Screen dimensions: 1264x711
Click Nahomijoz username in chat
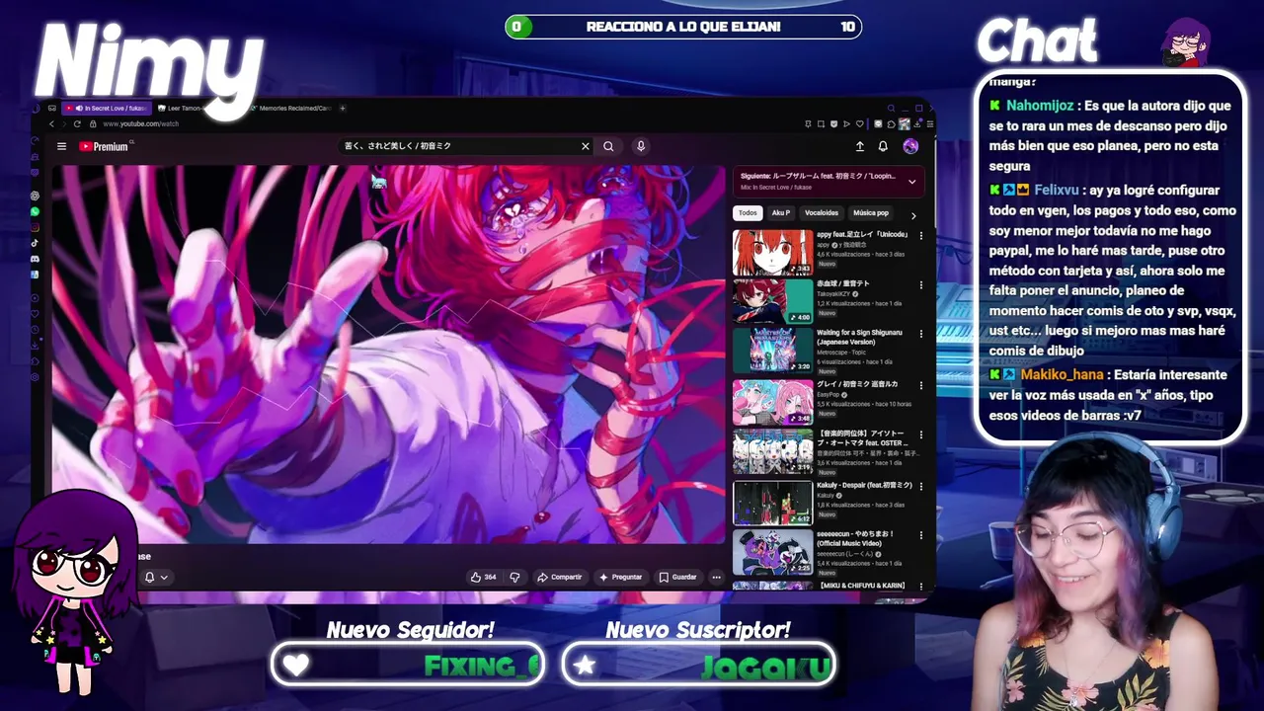(1040, 106)
